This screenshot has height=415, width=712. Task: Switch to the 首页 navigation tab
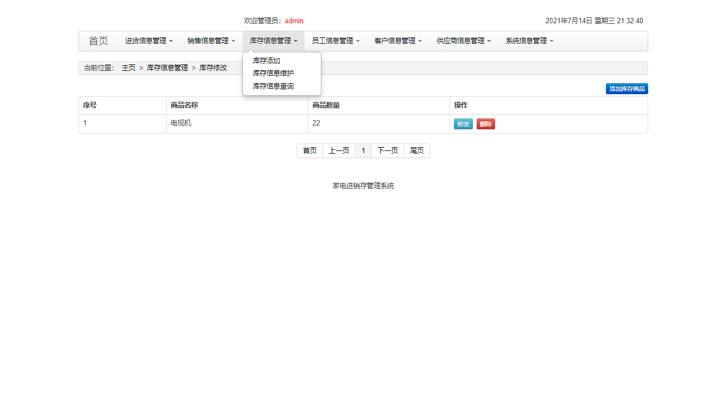coord(98,41)
